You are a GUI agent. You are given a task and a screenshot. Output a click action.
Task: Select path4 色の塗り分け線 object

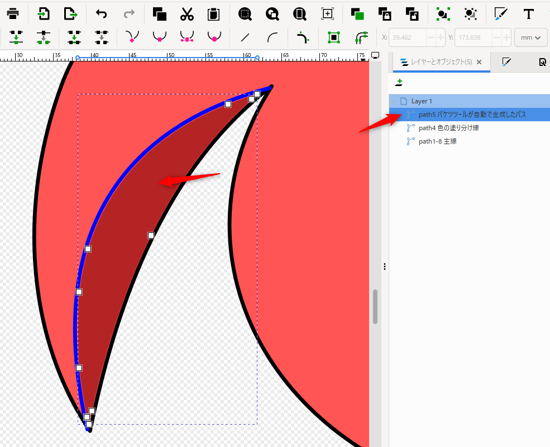(470, 128)
